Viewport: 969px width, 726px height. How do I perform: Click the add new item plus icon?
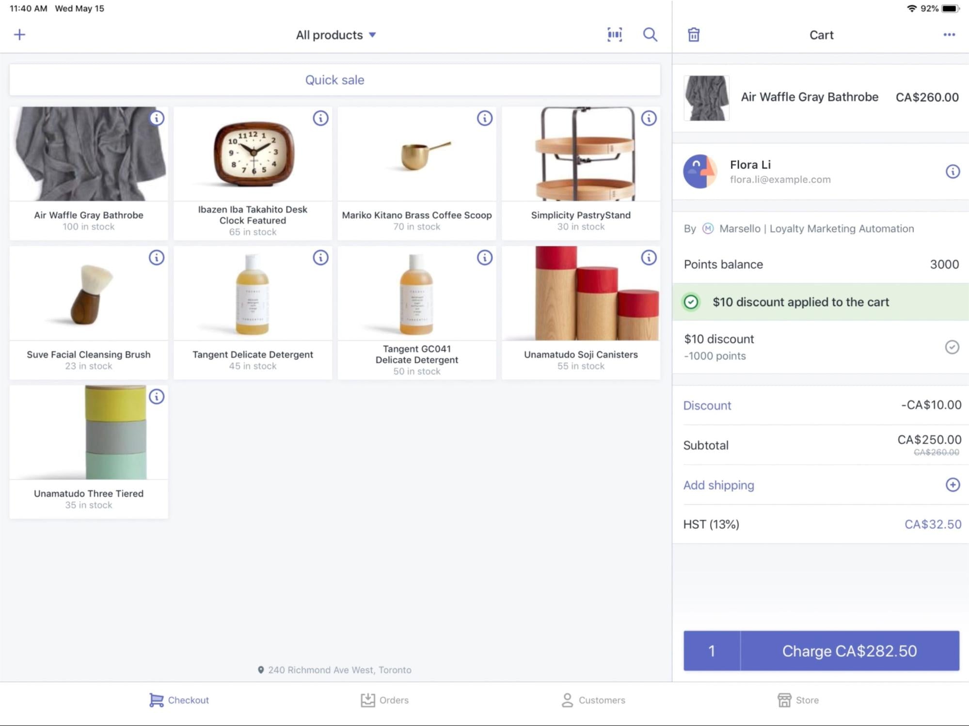19,34
